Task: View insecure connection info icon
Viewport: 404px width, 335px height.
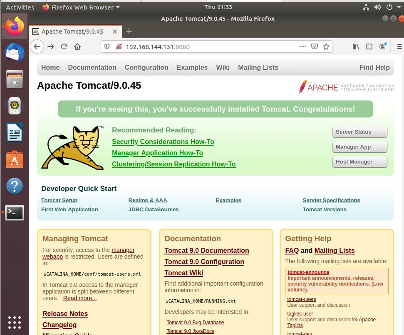Action: tap(119, 47)
